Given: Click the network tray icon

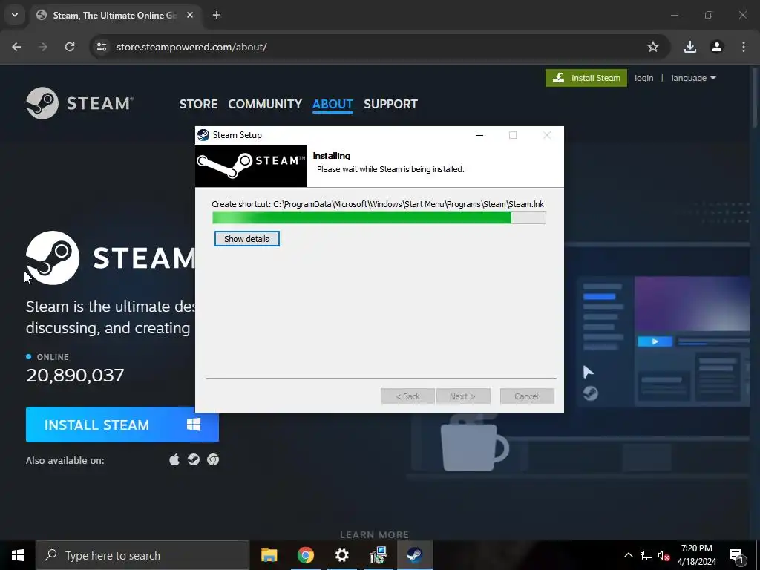Looking at the screenshot, I should click(646, 555).
